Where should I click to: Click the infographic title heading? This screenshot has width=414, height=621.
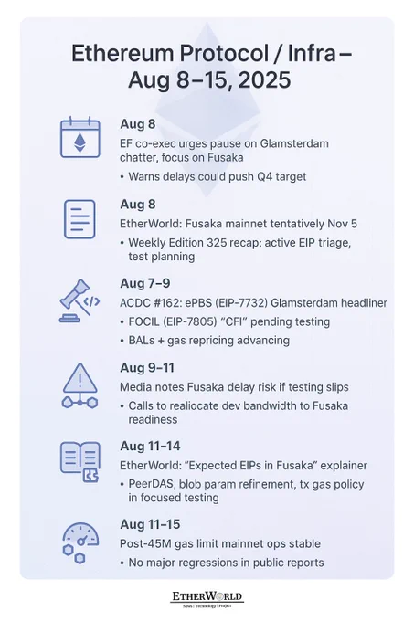pos(210,66)
